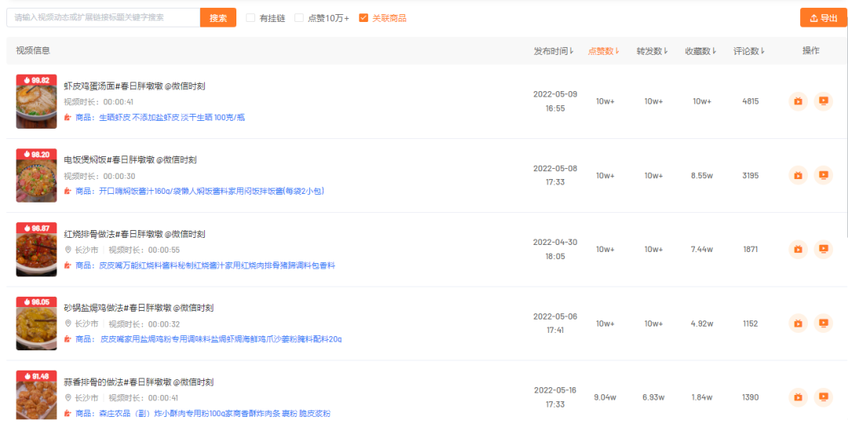Click the orange 搜索 button
The height and width of the screenshot is (424, 848).
pos(218,18)
